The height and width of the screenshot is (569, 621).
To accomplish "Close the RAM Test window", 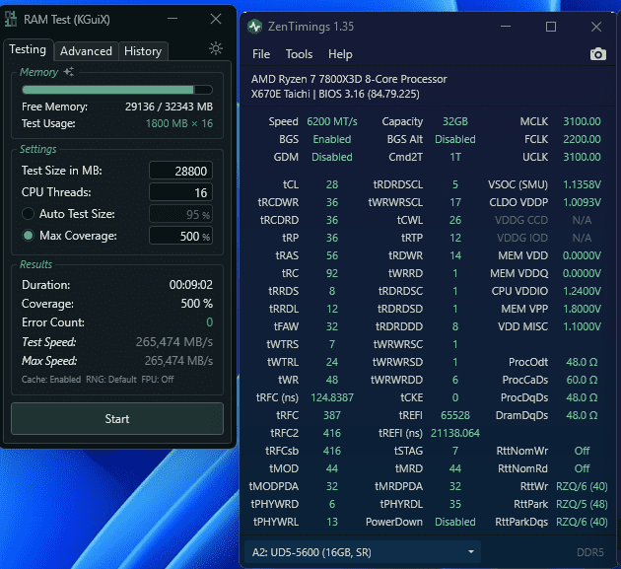I will (x=216, y=19).
